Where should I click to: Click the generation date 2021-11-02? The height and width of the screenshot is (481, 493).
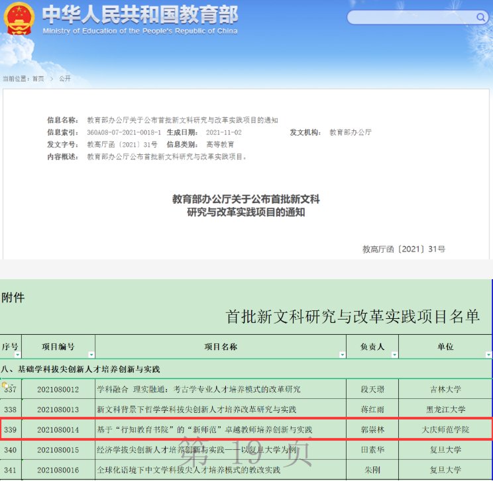pyautogui.click(x=224, y=132)
